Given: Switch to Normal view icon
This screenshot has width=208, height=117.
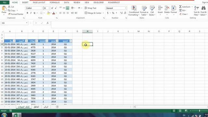Looking at the screenshot, I should [x=174, y=111].
